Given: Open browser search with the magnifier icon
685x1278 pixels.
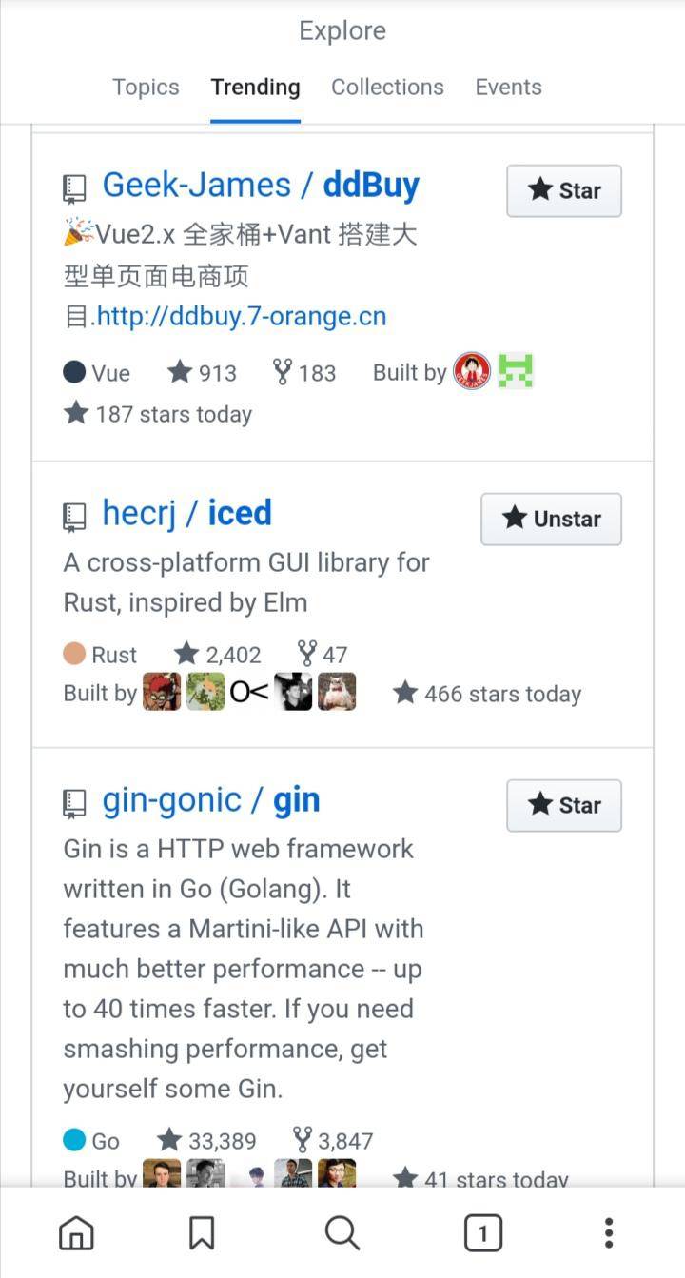Looking at the screenshot, I should pos(342,1231).
